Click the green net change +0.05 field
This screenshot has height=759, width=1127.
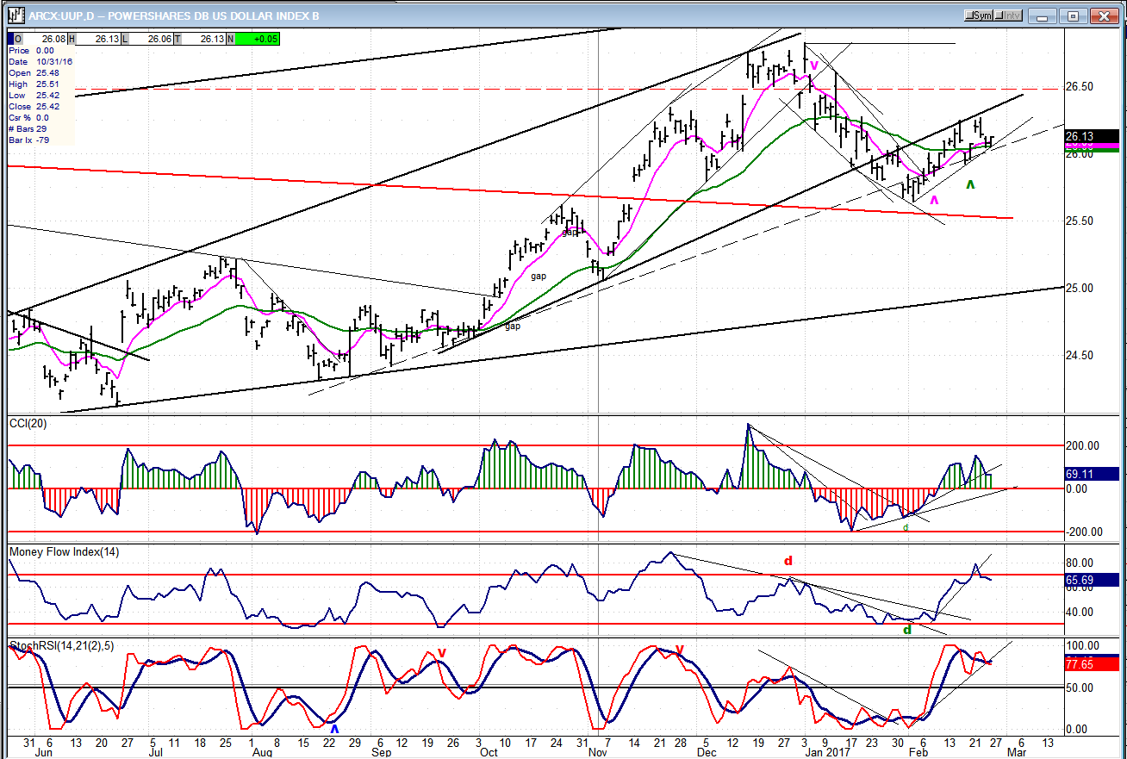(254, 39)
